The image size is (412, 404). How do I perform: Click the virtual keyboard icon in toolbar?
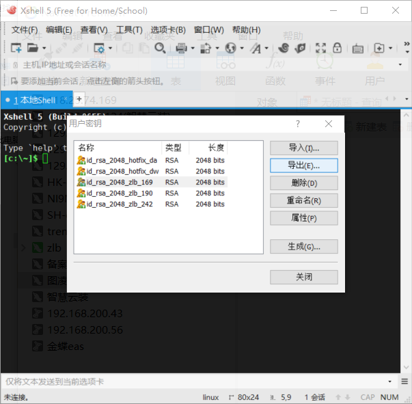click(x=357, y=48)
